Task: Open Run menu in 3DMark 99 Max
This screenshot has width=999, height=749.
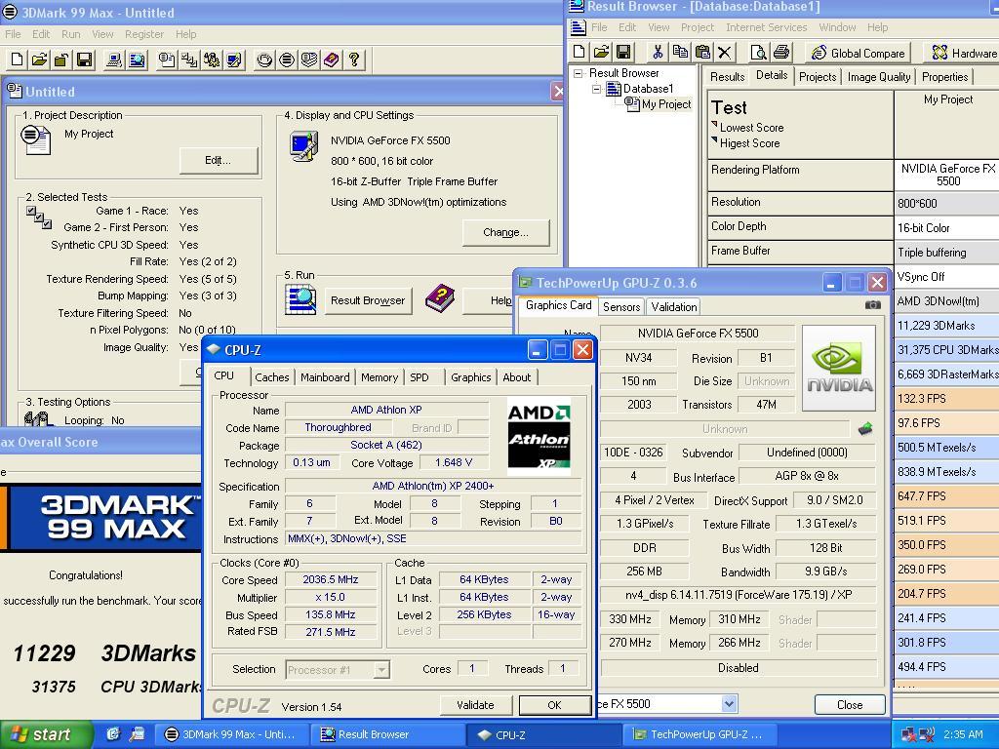Action: pos(70,34)
